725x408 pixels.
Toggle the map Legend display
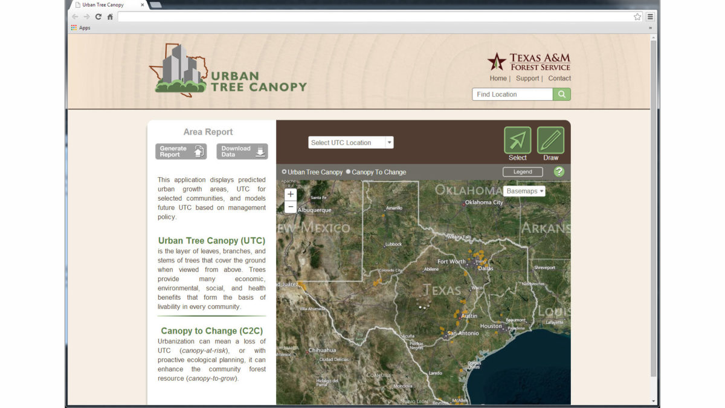(522, 172)
